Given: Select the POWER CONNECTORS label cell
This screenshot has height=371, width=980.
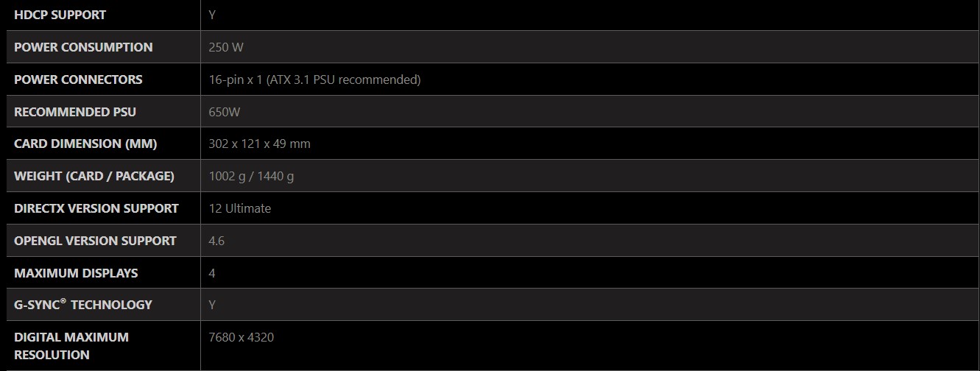Looking at the screenshot, I should tap(78, 79).
